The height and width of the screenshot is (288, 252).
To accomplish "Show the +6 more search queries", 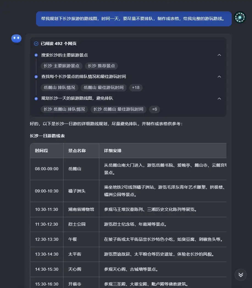I will (x=154, y=109).
